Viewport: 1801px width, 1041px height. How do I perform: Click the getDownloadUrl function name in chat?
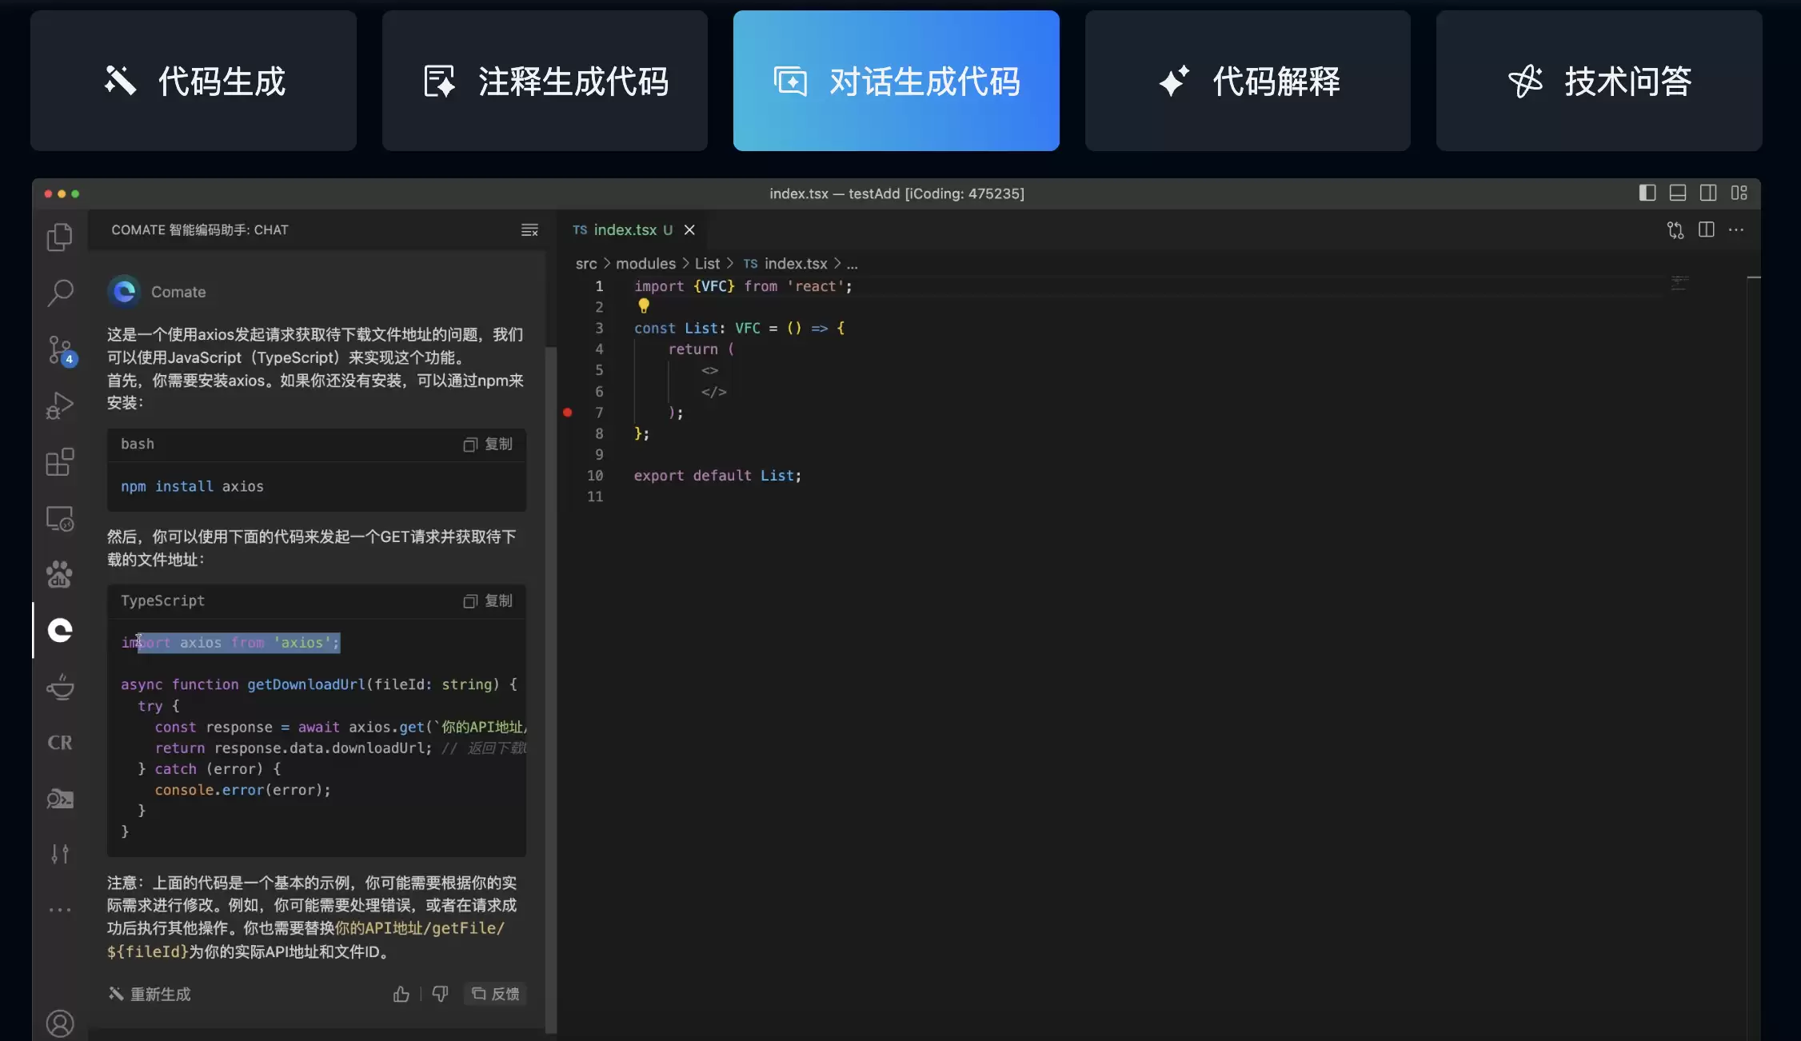305,684
